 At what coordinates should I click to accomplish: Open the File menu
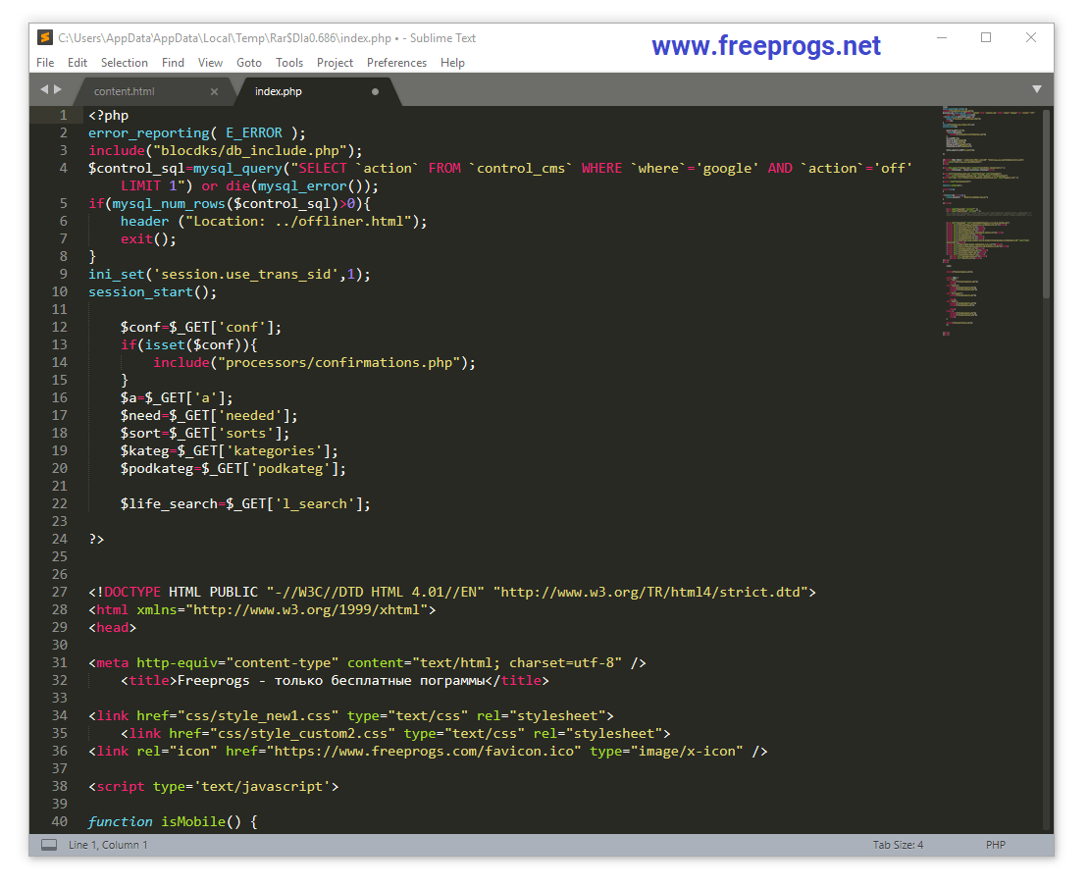tap(45, 63)
